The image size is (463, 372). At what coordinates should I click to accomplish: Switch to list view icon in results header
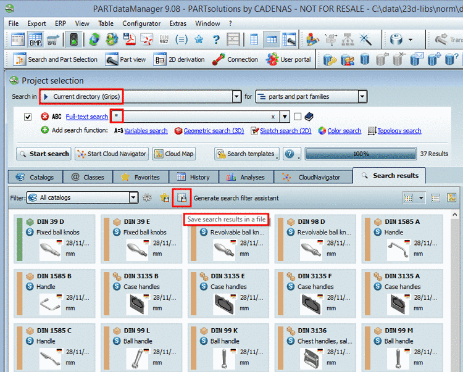(x=435, y=198)
